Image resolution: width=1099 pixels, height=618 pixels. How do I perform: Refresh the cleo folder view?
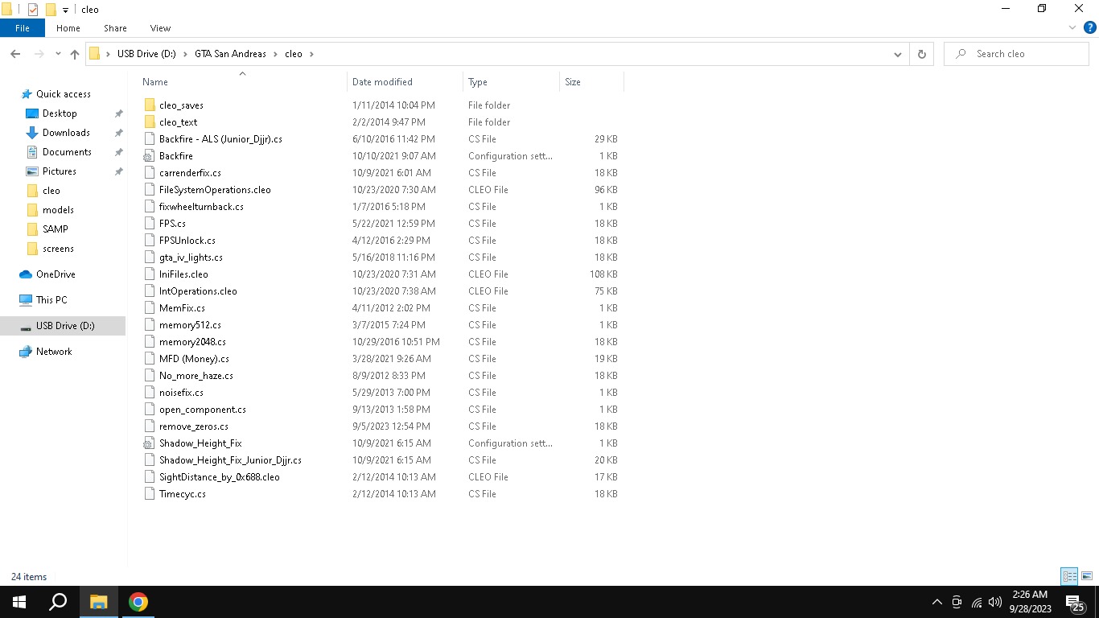click(922, 54)
